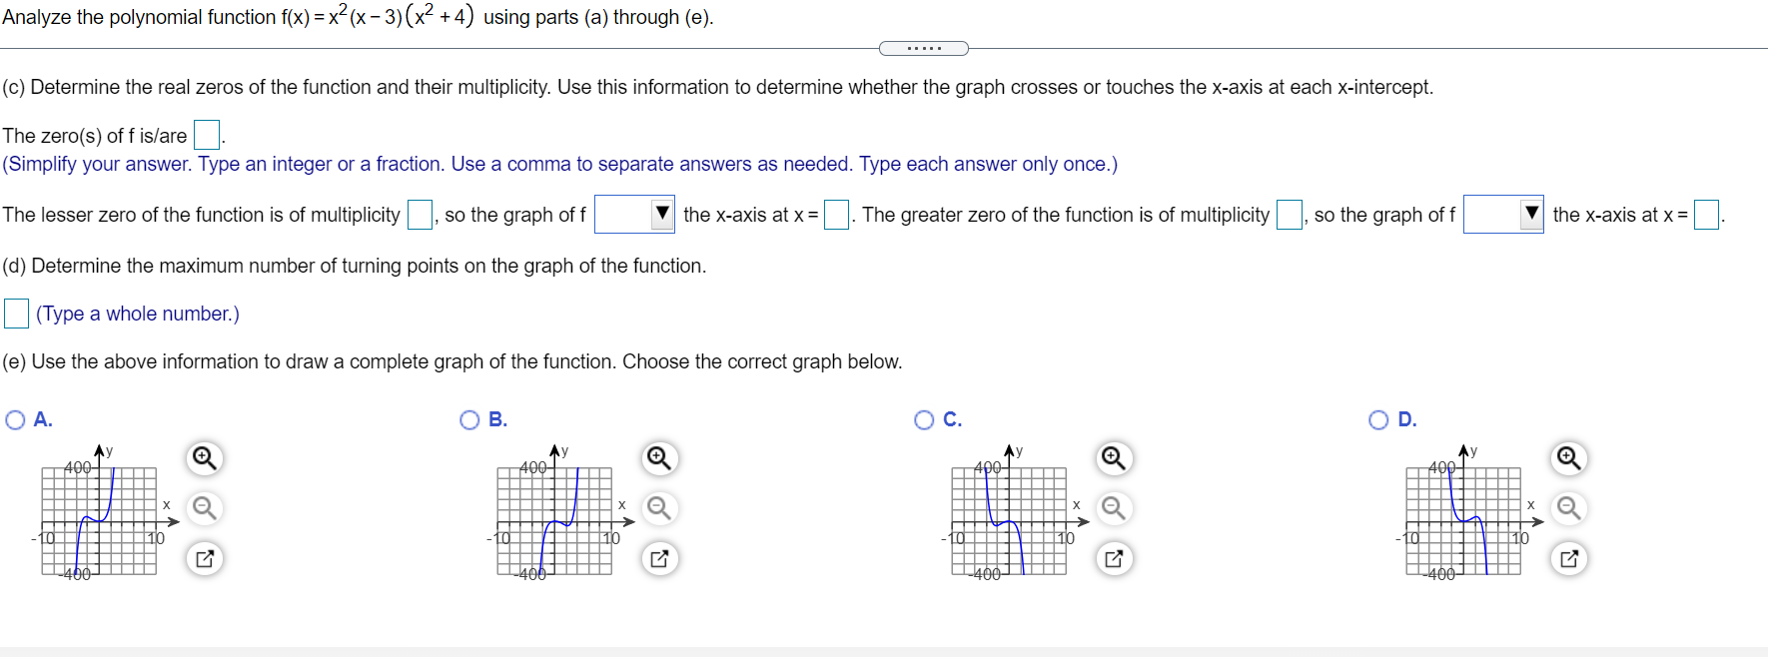Open the greater zero crosses/touches dropdown
The height and width of the screenshot is (657, 1768).
[x=1531, y=214]
